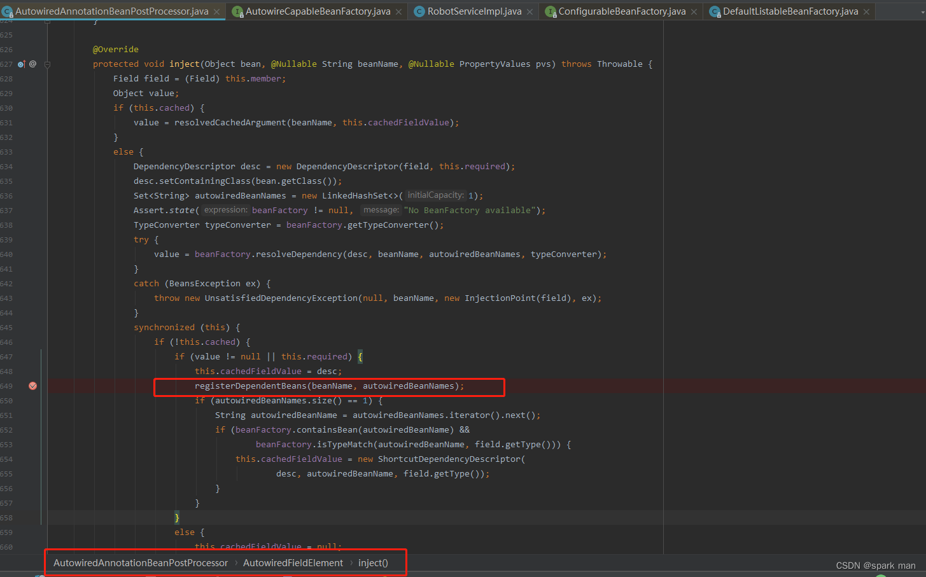Screen dimensions: 926x577
Task: Switch to the AutowireCapableBeanFactory.java tab
Action: (x=317, y=11)
